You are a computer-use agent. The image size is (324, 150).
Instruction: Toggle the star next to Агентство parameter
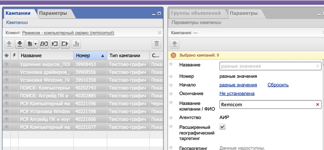[x=171, y=118]
